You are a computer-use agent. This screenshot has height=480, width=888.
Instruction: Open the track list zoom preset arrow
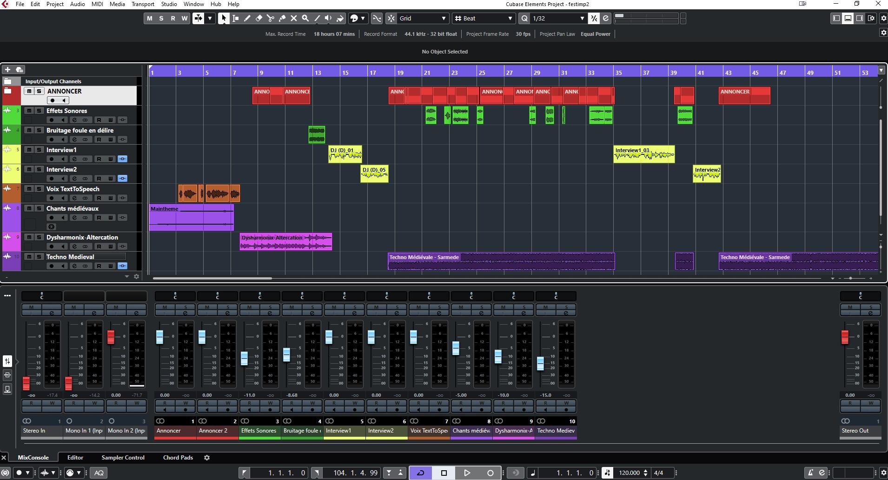(x=126, y=276)
